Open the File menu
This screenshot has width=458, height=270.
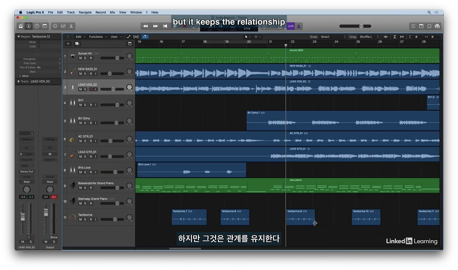click(50, 12)
